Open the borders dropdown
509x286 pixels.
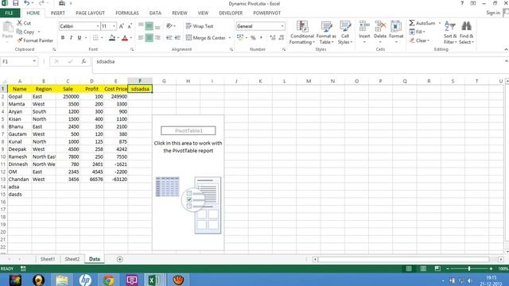pyautogui.click(x=102, y=38)
